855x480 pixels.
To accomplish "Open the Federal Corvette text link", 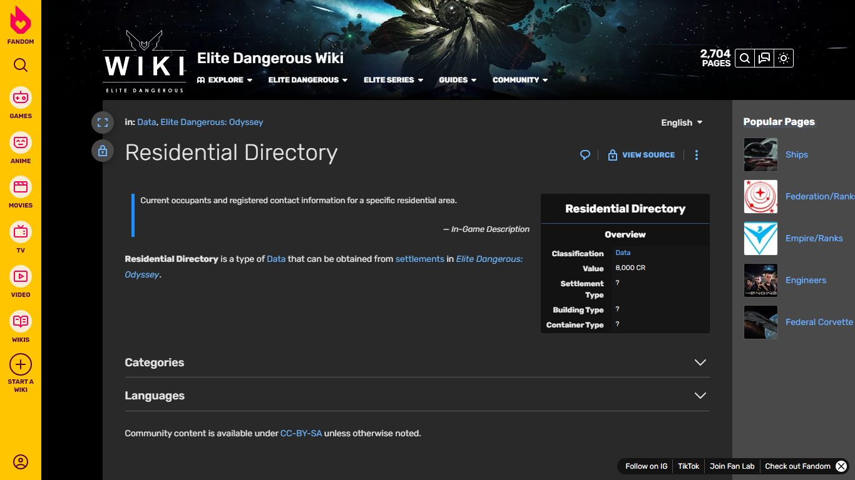I will pyautogui.click(x=819, y=322).
